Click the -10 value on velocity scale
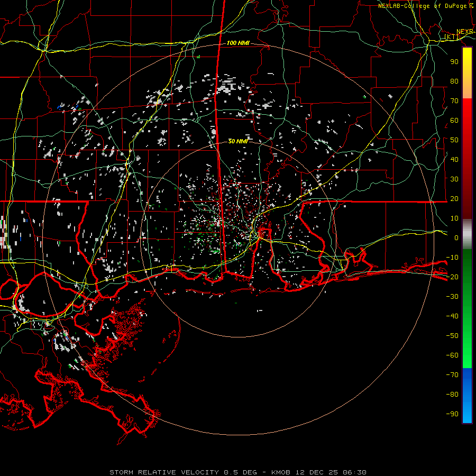 point(452,258)
